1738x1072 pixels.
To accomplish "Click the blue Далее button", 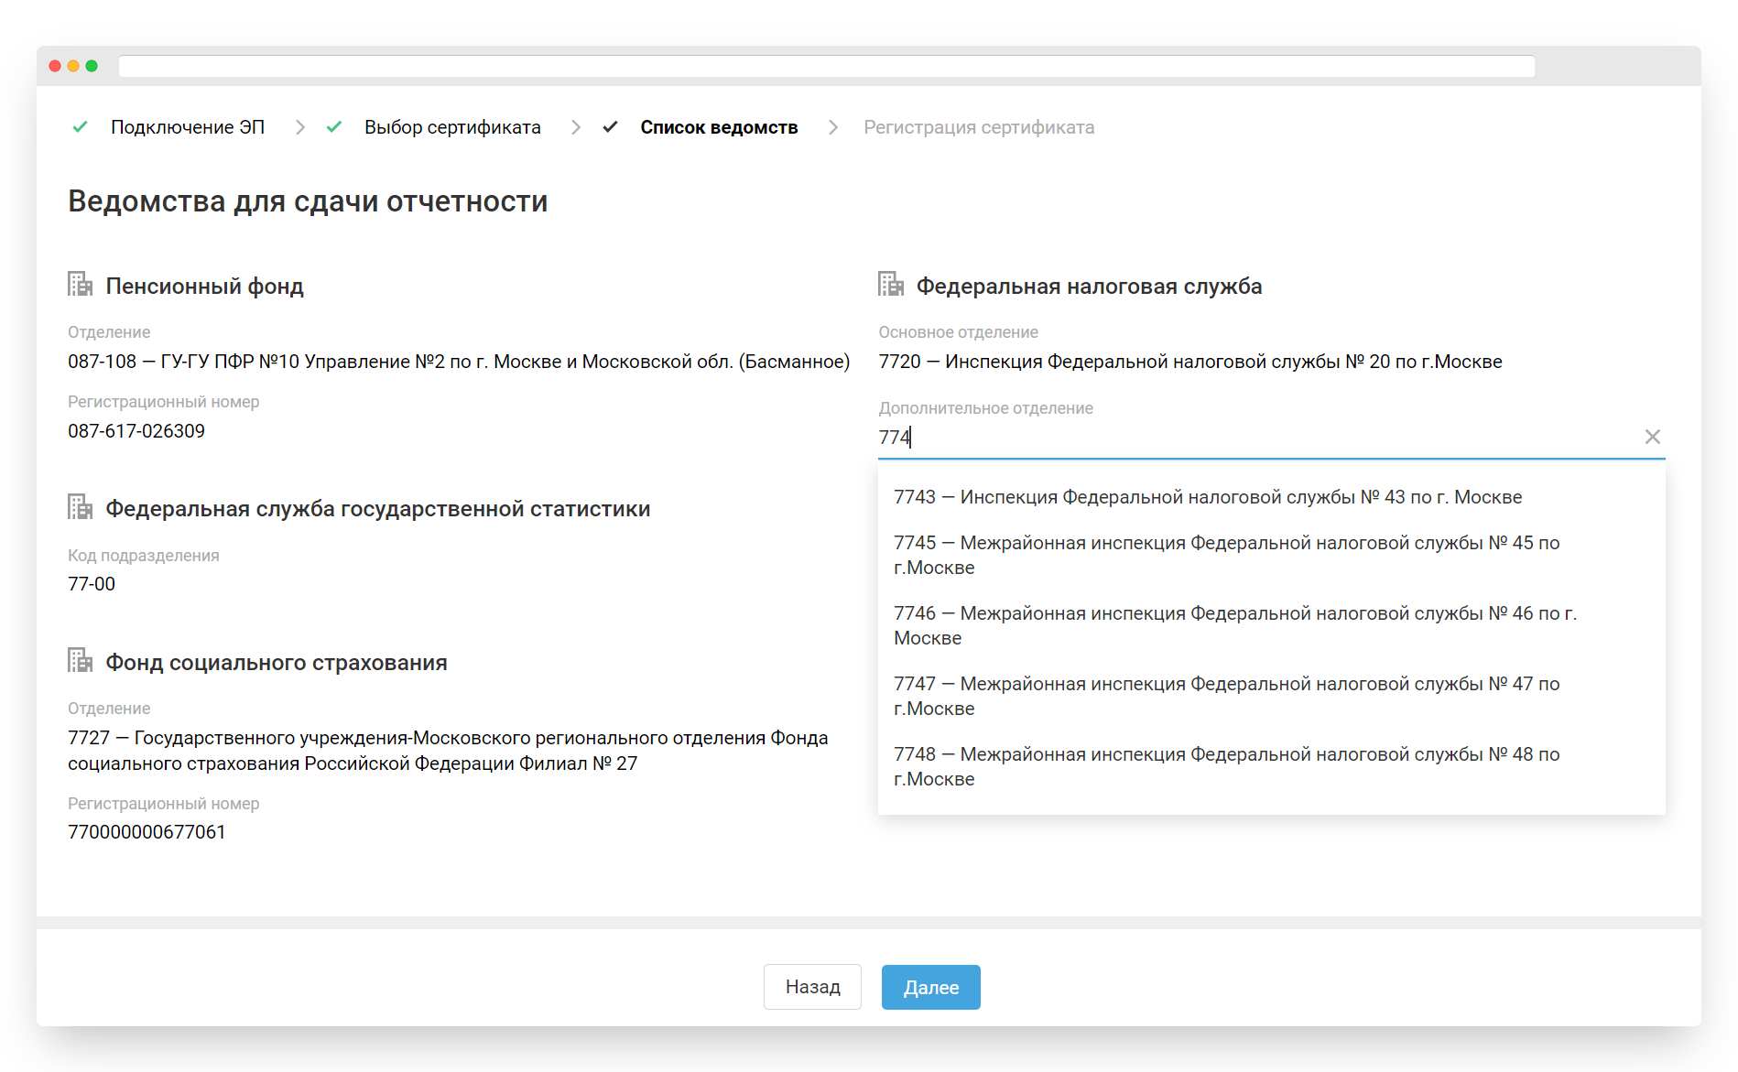I will [930, 987].
